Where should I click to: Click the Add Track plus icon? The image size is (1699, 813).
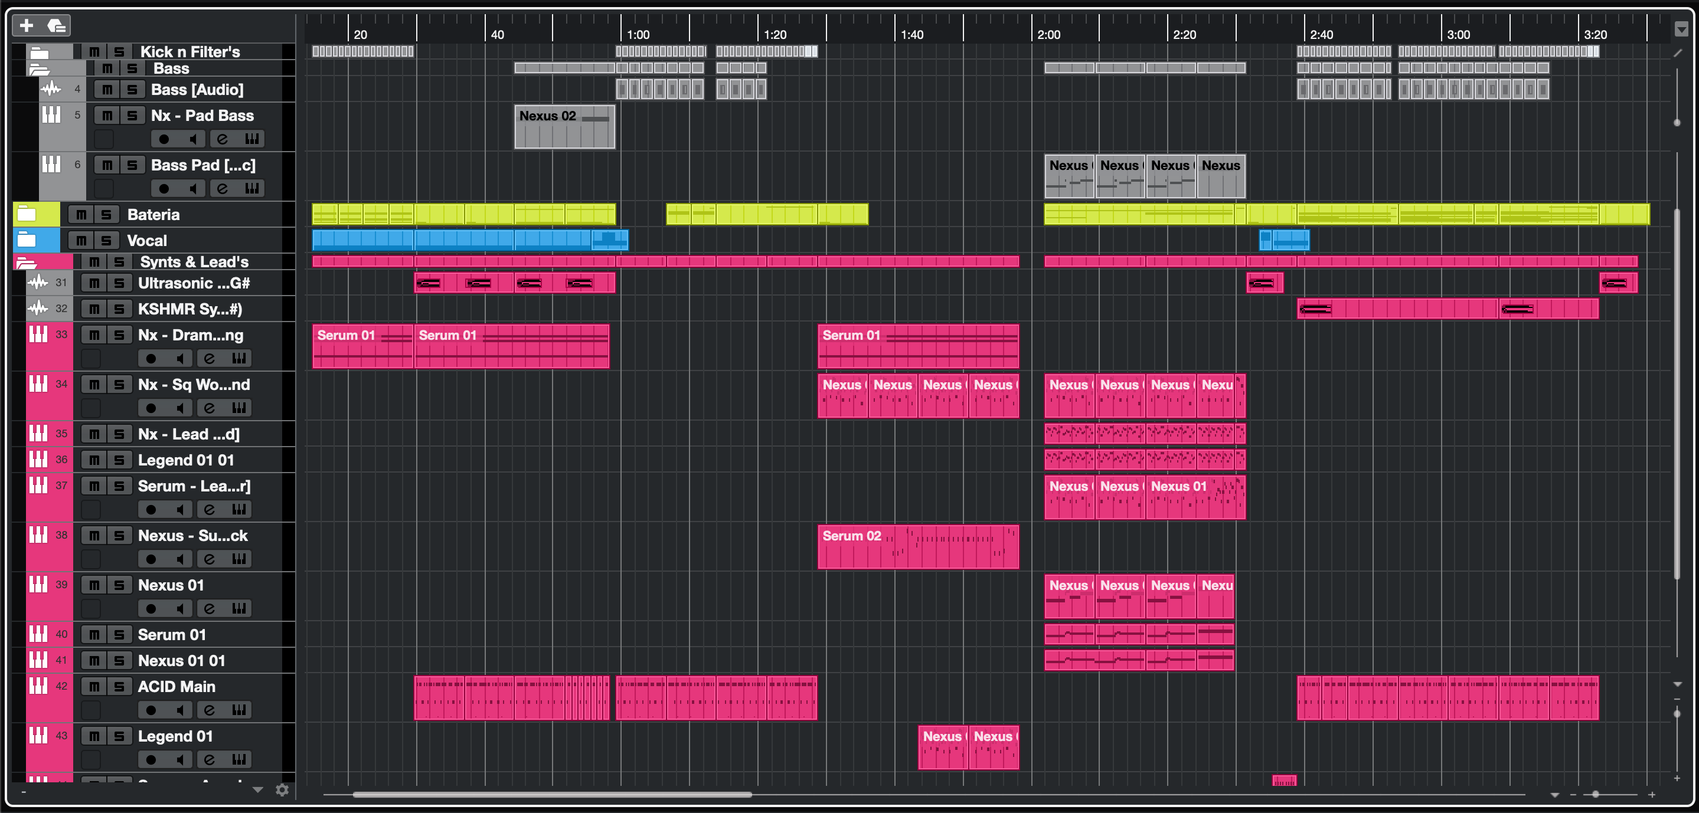[27, 26]
